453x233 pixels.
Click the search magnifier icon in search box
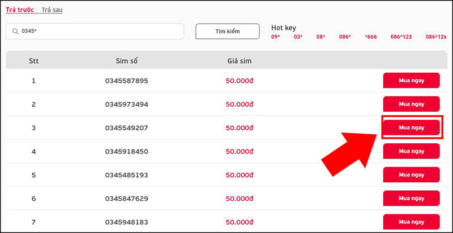point(14,32)
